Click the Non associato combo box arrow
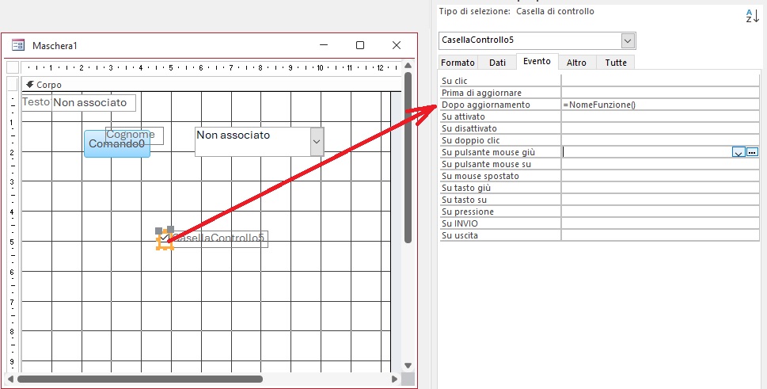Viewport: 767px width, 389px height. pyautogui.click(x=316, y=142)
